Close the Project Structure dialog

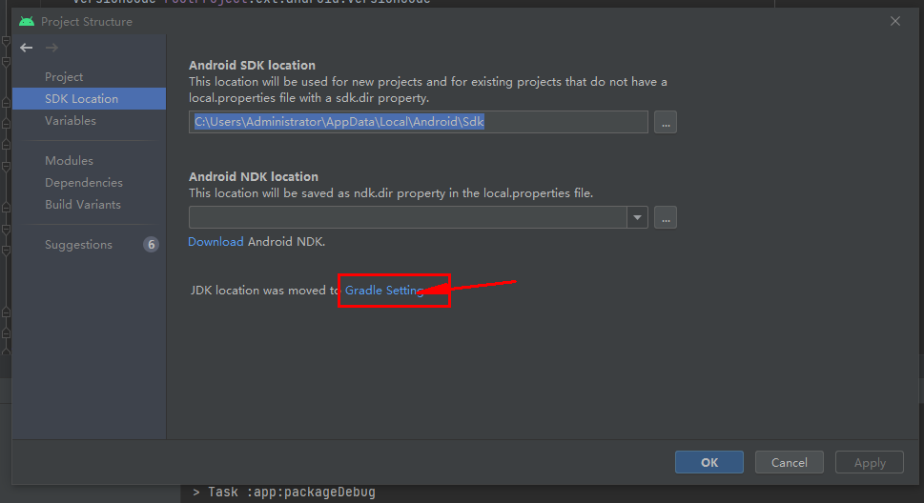click(895, 21)
